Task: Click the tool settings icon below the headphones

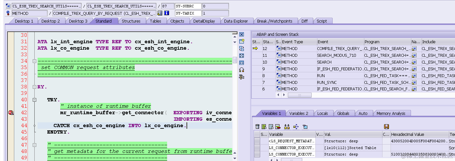Action: click(x=241, y=77)
